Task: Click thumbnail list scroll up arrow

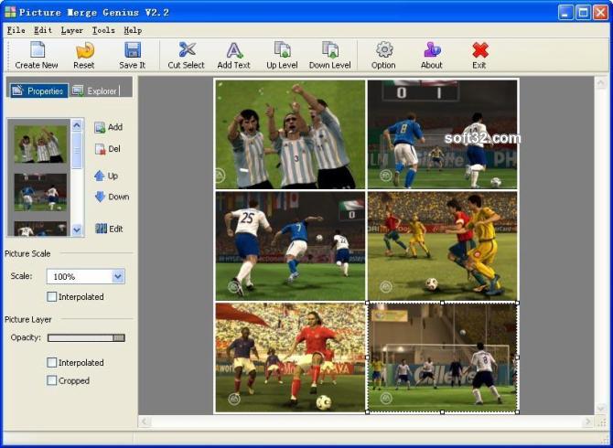Action: click(x=77, y=125)
